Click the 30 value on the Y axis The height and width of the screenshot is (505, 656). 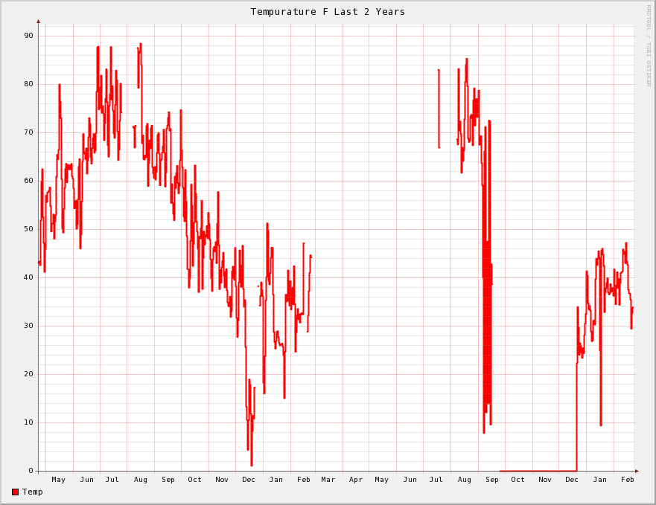[x=28, y=326]
